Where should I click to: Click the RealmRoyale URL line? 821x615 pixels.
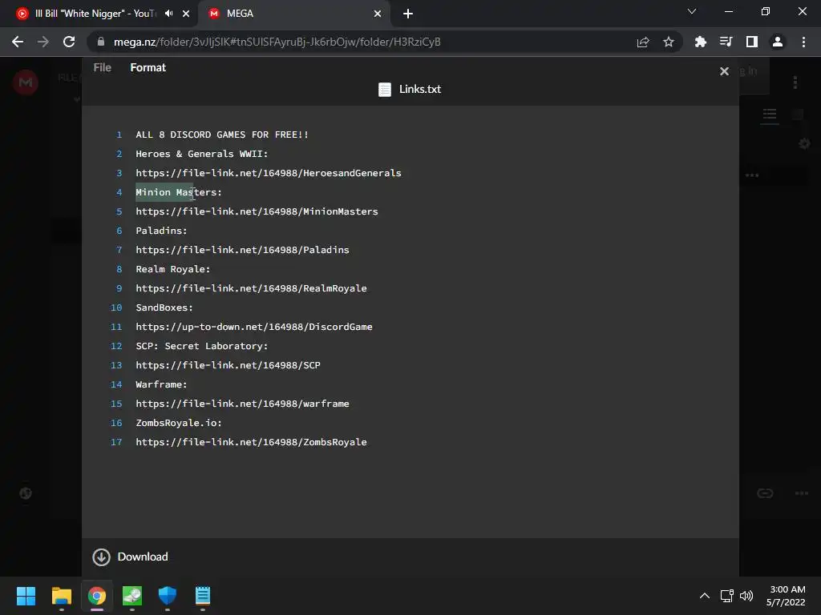coord(251,288)
